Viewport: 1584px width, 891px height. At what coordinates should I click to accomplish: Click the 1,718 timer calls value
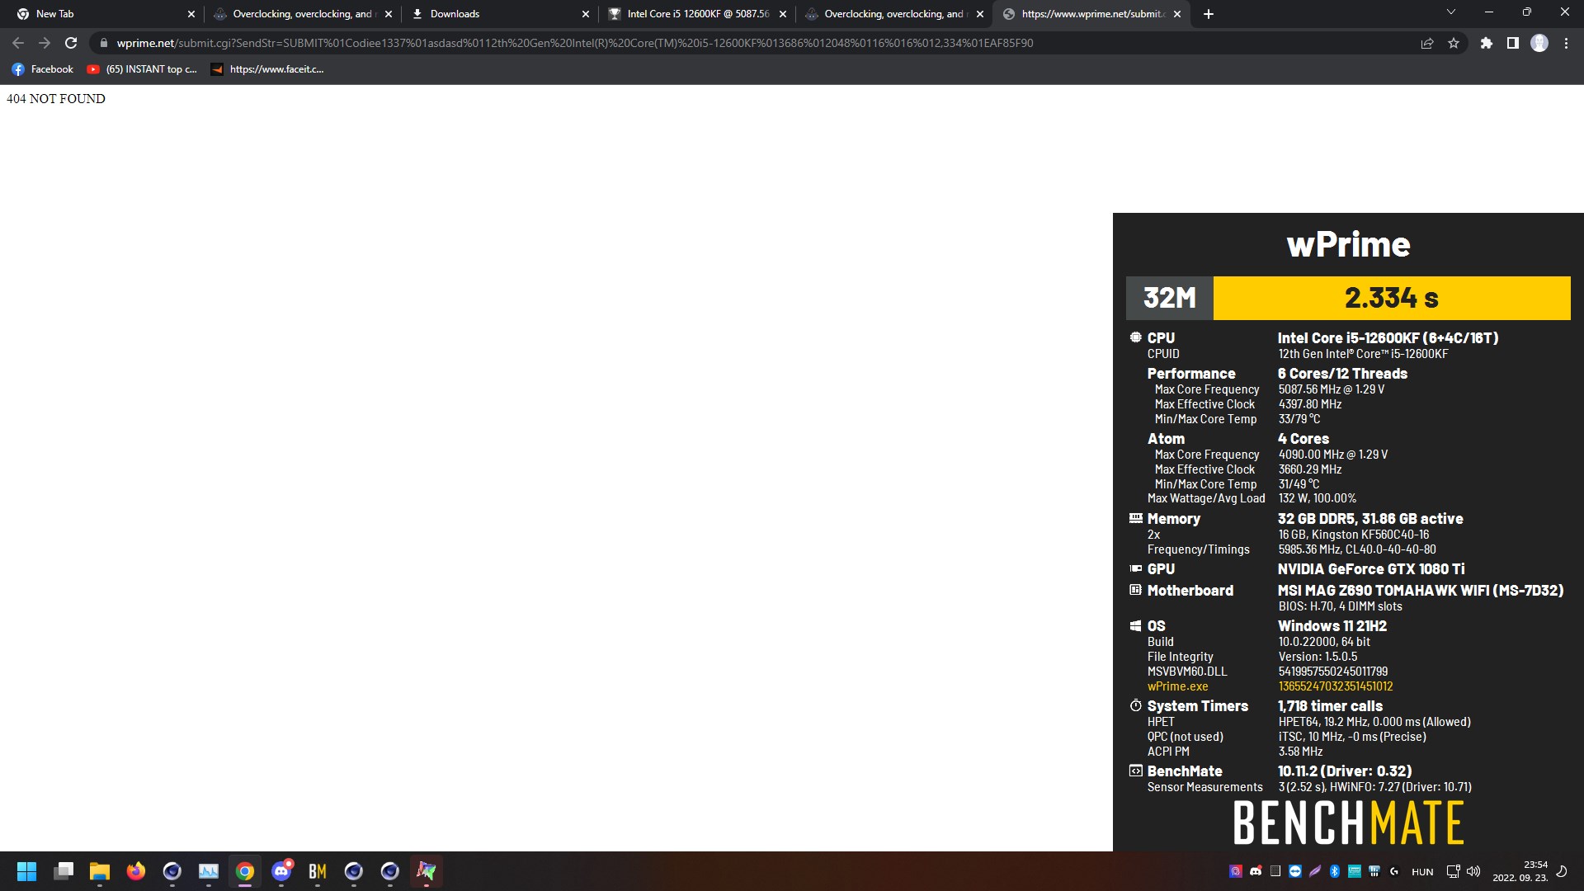1330,706
